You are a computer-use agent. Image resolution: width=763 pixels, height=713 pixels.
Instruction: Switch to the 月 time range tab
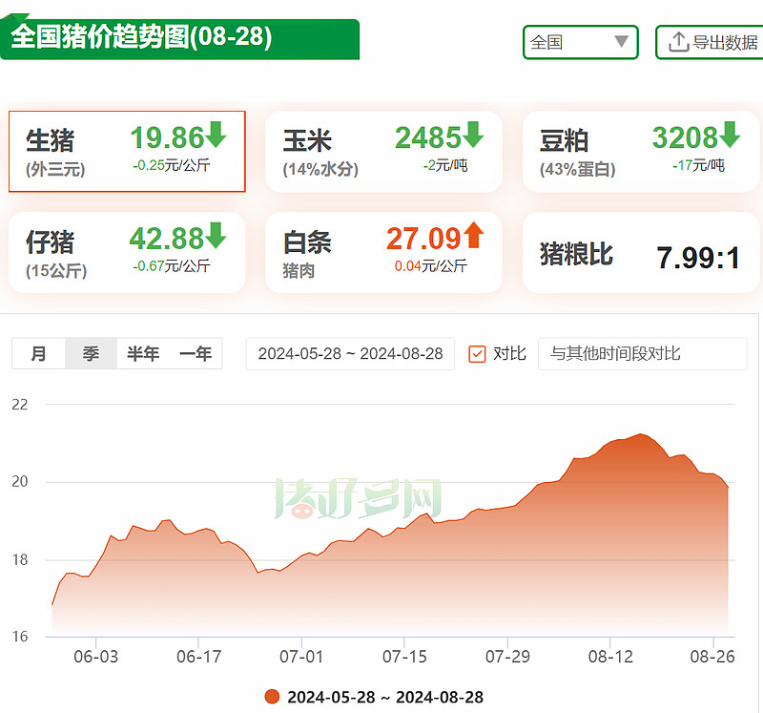point(38,353)
